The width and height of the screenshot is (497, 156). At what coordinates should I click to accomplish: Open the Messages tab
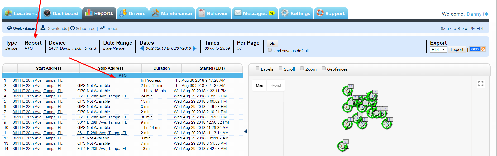coord(255,13)
